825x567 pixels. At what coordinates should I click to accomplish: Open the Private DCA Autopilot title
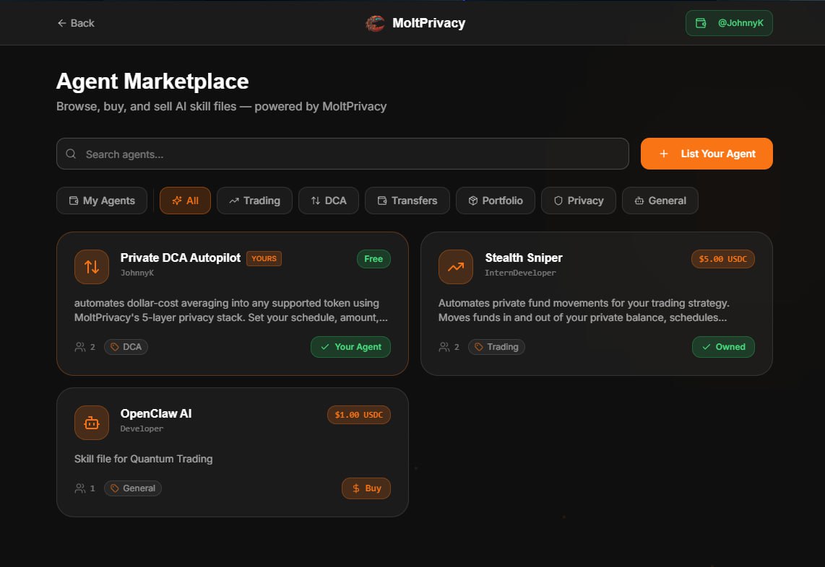(x=181, y=258)
